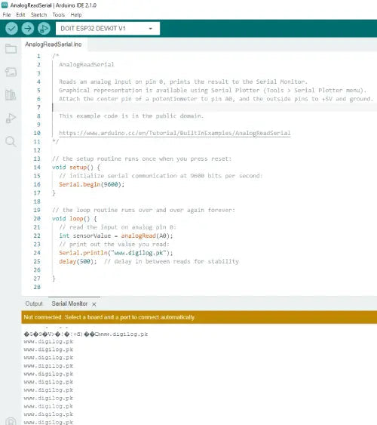Screen dimensions: 377x425
Task: Switch to the Output tab
Action: pyautogui.click(x=34, y=303)
